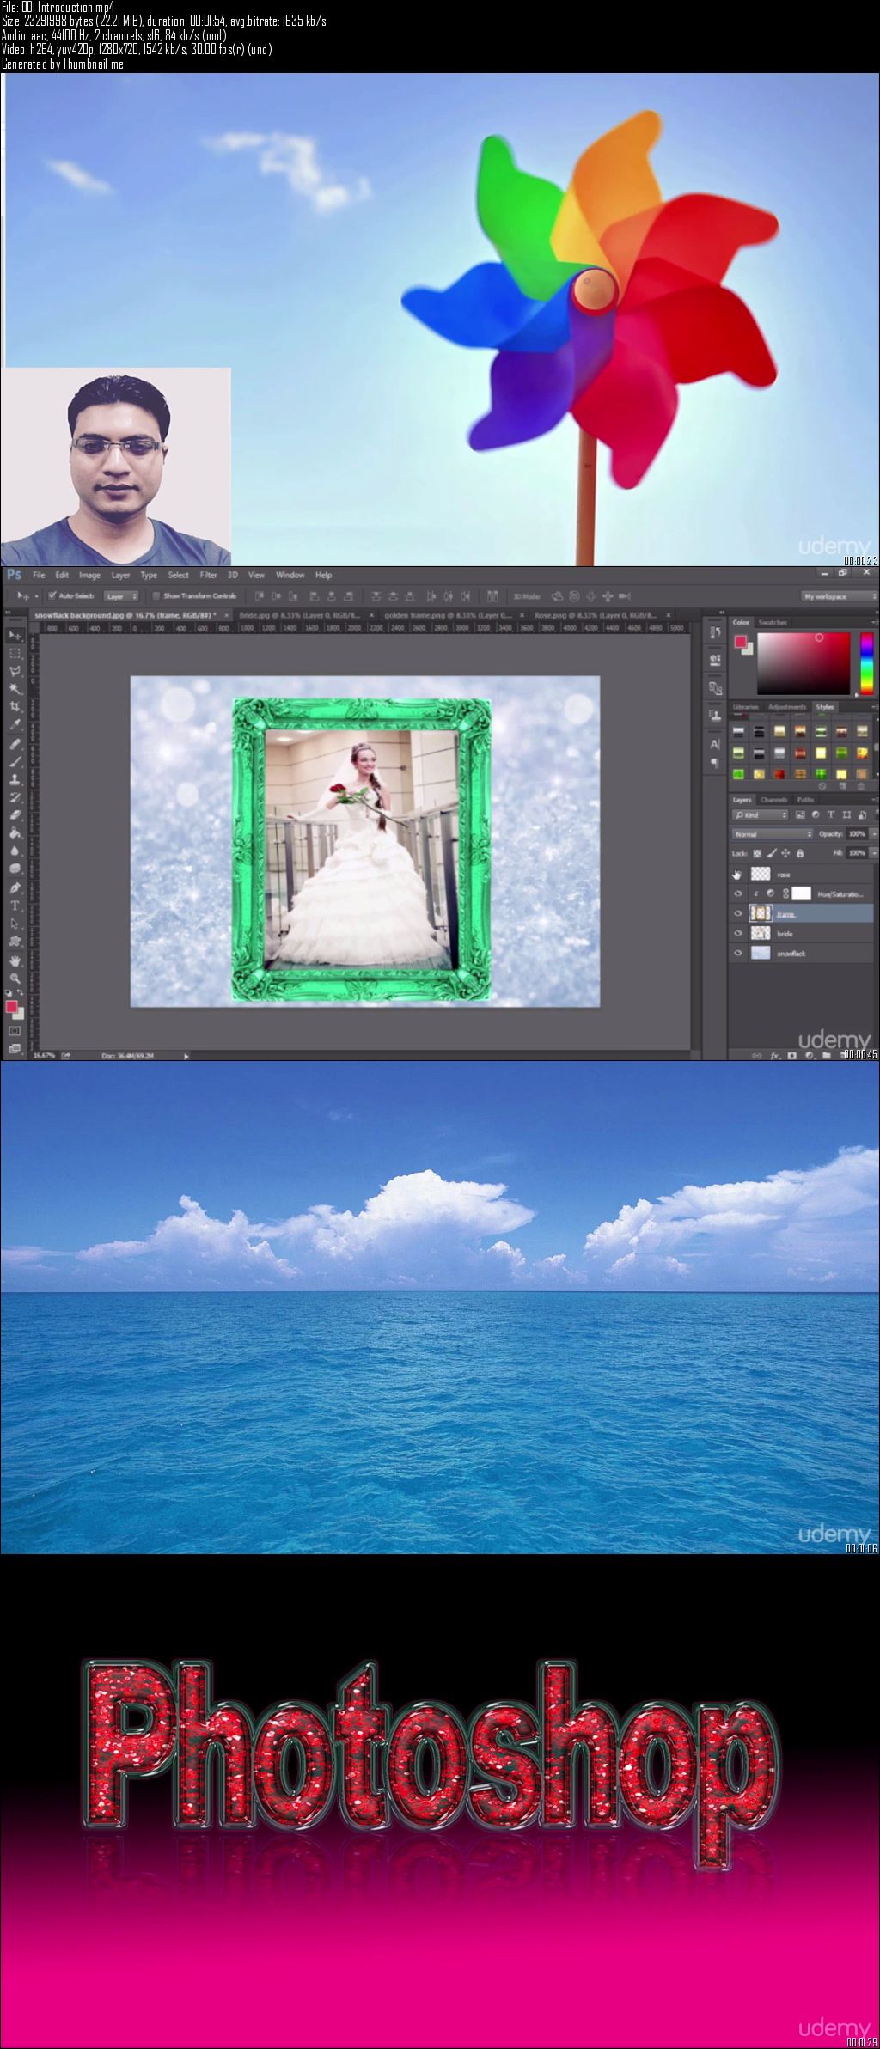
Task: Toggle the Auto-Select checkbox
Action: click(52, 595)
